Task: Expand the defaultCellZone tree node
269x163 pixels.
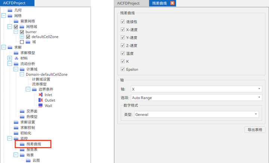Action: 22,37
